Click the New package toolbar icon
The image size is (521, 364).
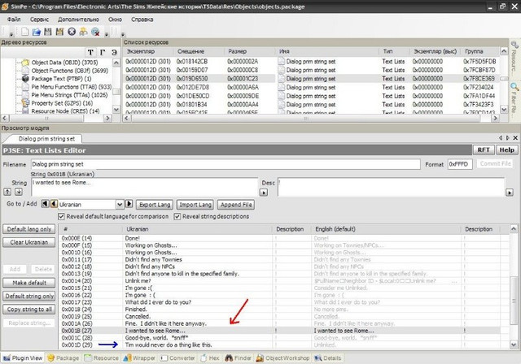[x=25, y=32]
